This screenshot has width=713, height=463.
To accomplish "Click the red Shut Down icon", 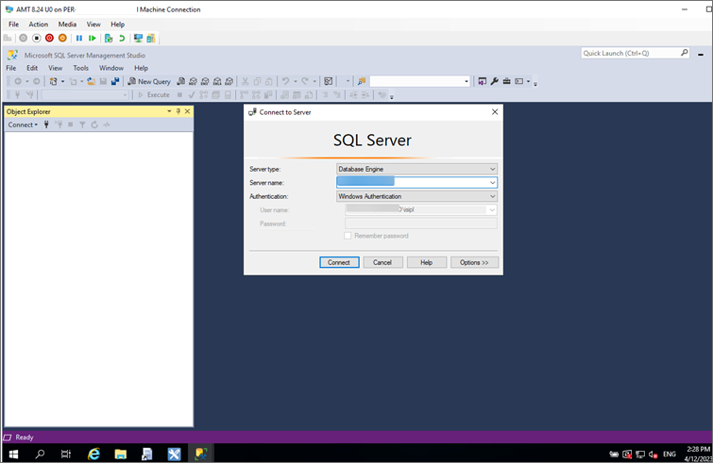I will pyautogui.click(x=49, y=38).
